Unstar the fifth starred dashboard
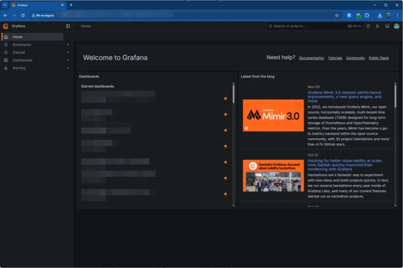 [226, 162]
